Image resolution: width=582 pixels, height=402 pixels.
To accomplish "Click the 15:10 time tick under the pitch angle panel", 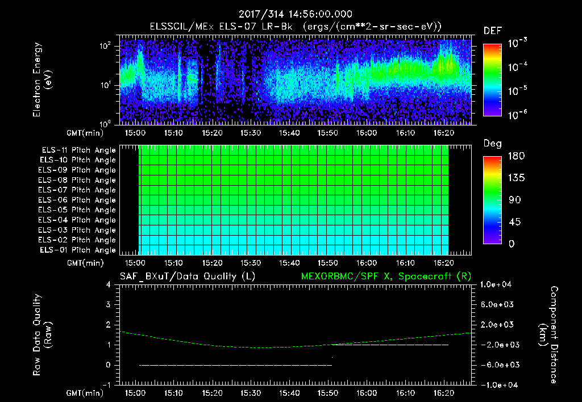I will [x=173, y=263].
